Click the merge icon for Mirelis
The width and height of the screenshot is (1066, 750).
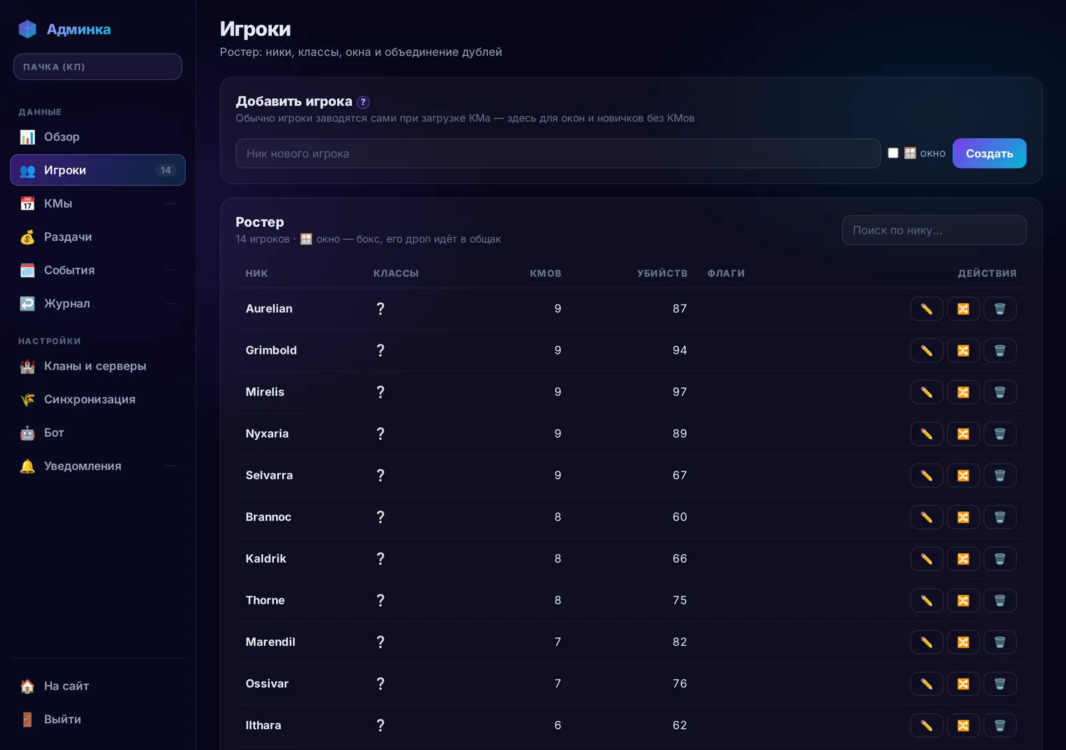[963, 392]
